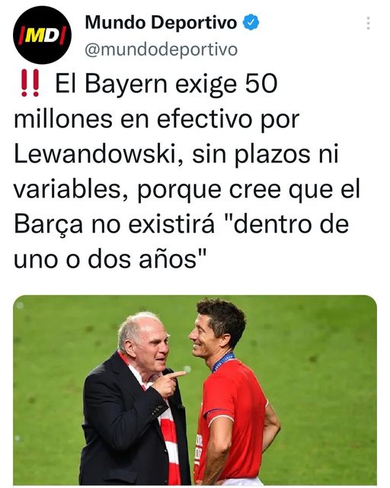Viewport: 390px width, 488px height.
Task: Click the word "efectivo" in the tweet
Action: click(204, 119)
